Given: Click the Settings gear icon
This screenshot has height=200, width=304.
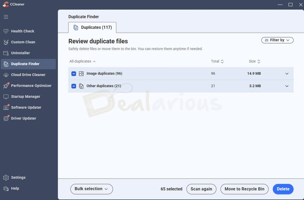Looking at the screenshot, I should [x=6, y=178].
